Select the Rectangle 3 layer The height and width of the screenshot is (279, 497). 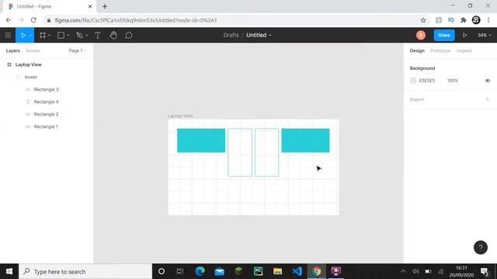[x=47, y=89]
